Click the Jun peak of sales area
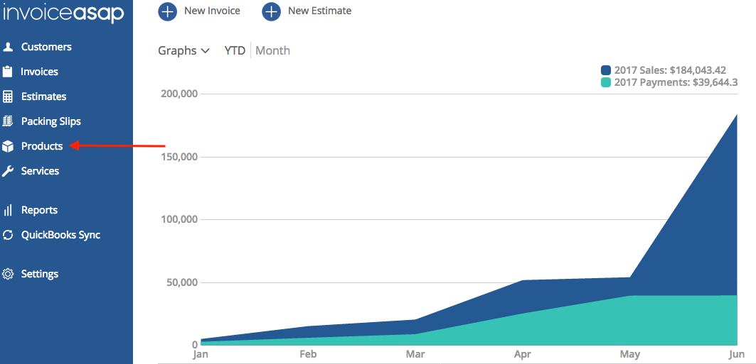 tap(735, 116)
